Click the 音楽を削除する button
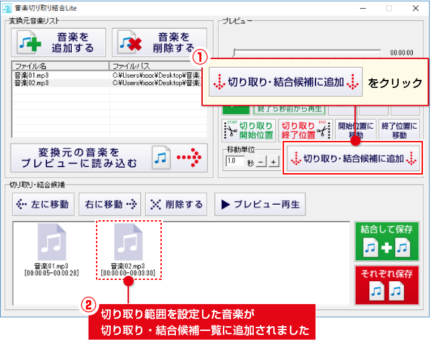431x341 pixels. pyautogui.click(x=159, y=42)
